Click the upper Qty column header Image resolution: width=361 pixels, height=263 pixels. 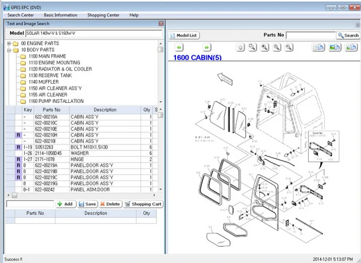point(146,110)
